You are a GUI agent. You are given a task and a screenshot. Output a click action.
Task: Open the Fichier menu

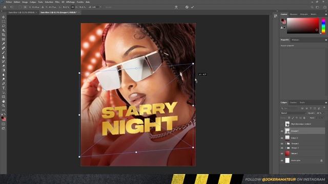click(9, 2)
